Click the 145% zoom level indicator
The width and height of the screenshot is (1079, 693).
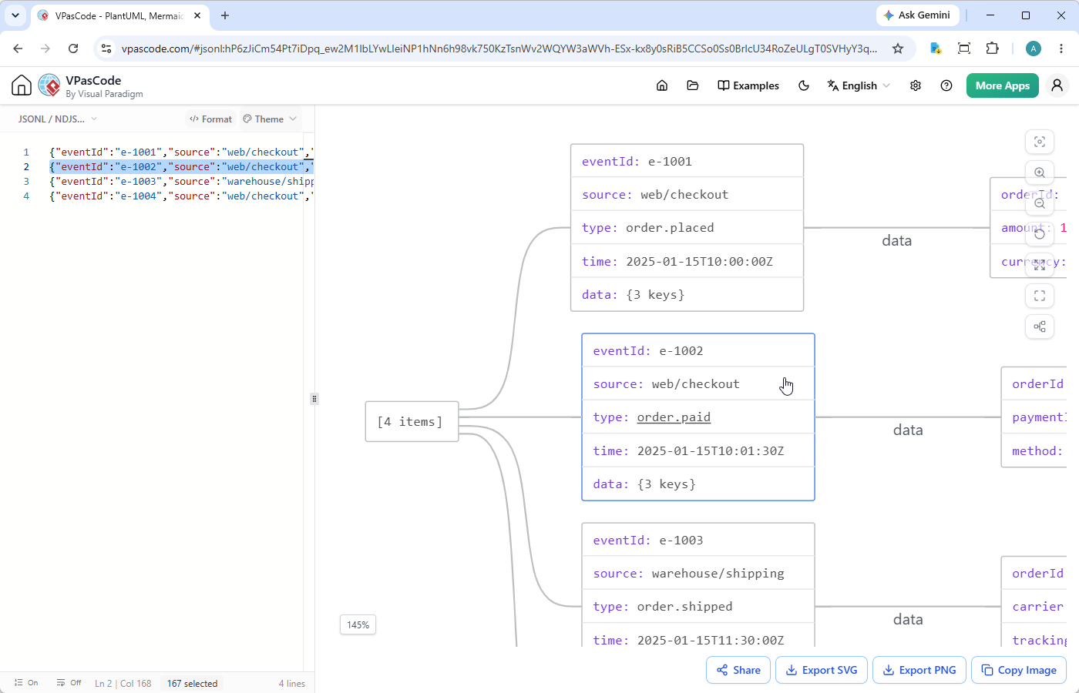pos(358,624)
